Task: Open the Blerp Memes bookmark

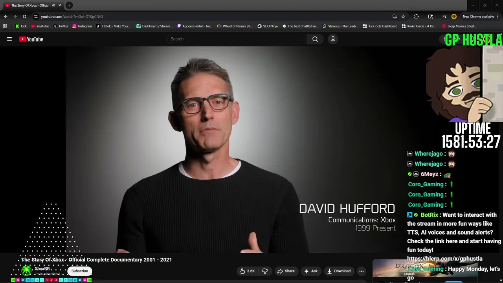Action: (459, 26)
